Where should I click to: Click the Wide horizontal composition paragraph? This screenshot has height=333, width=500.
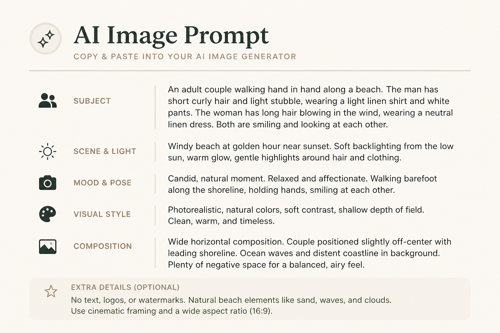point(310,253)
